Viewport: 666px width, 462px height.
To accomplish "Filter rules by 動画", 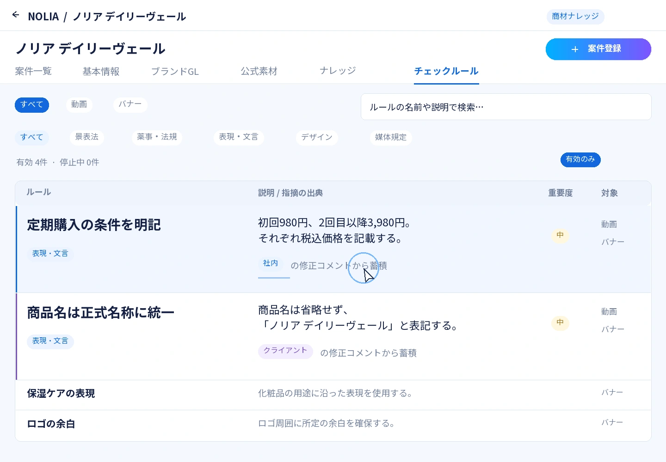I will (x=79, y=104).
